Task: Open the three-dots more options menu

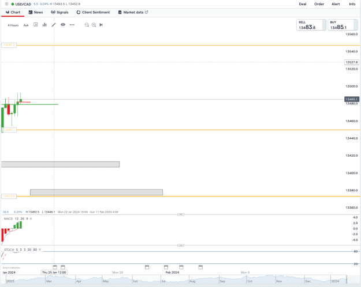Action: pyautogui.click(x=72, y=25)
